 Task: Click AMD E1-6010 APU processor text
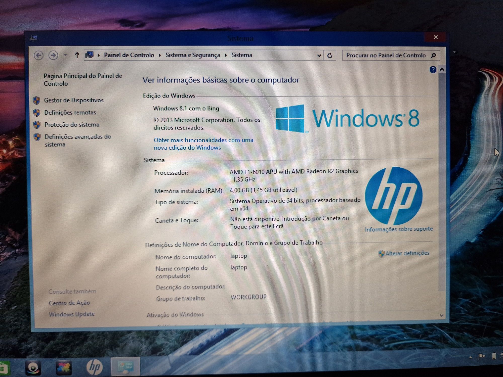coord(294,175)
